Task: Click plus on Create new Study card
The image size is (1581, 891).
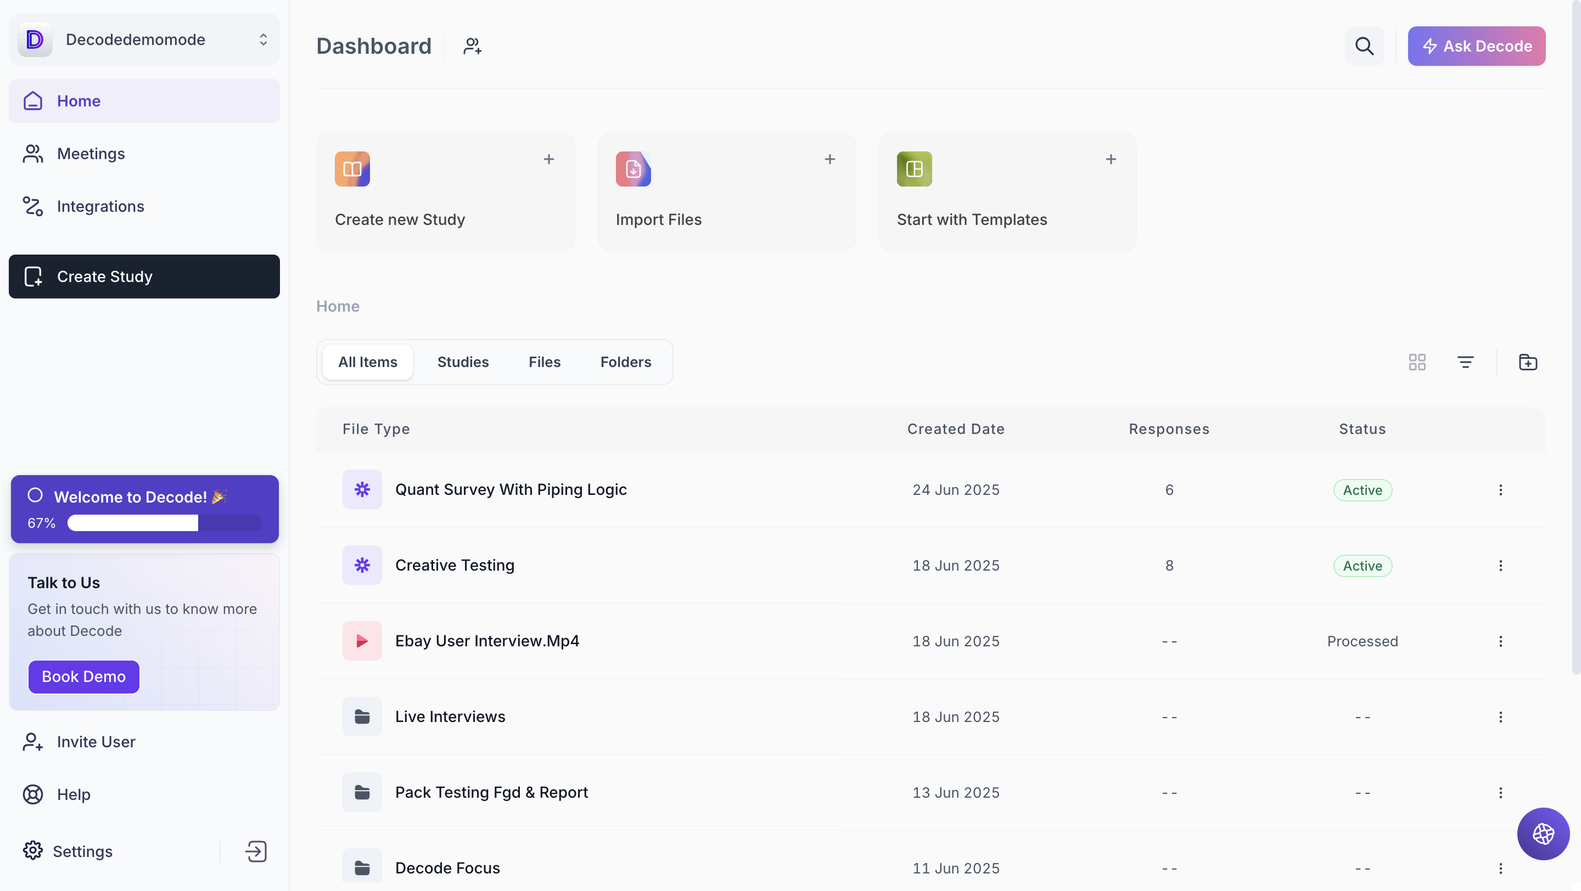Action: click(x=549, y=160)
